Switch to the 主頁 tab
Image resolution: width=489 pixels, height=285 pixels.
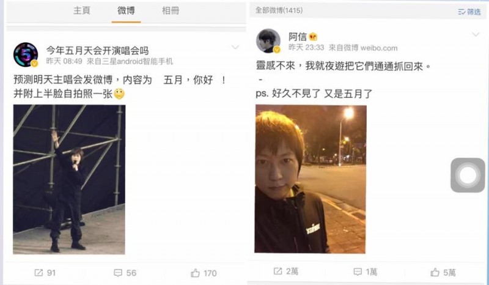(82, 10)
